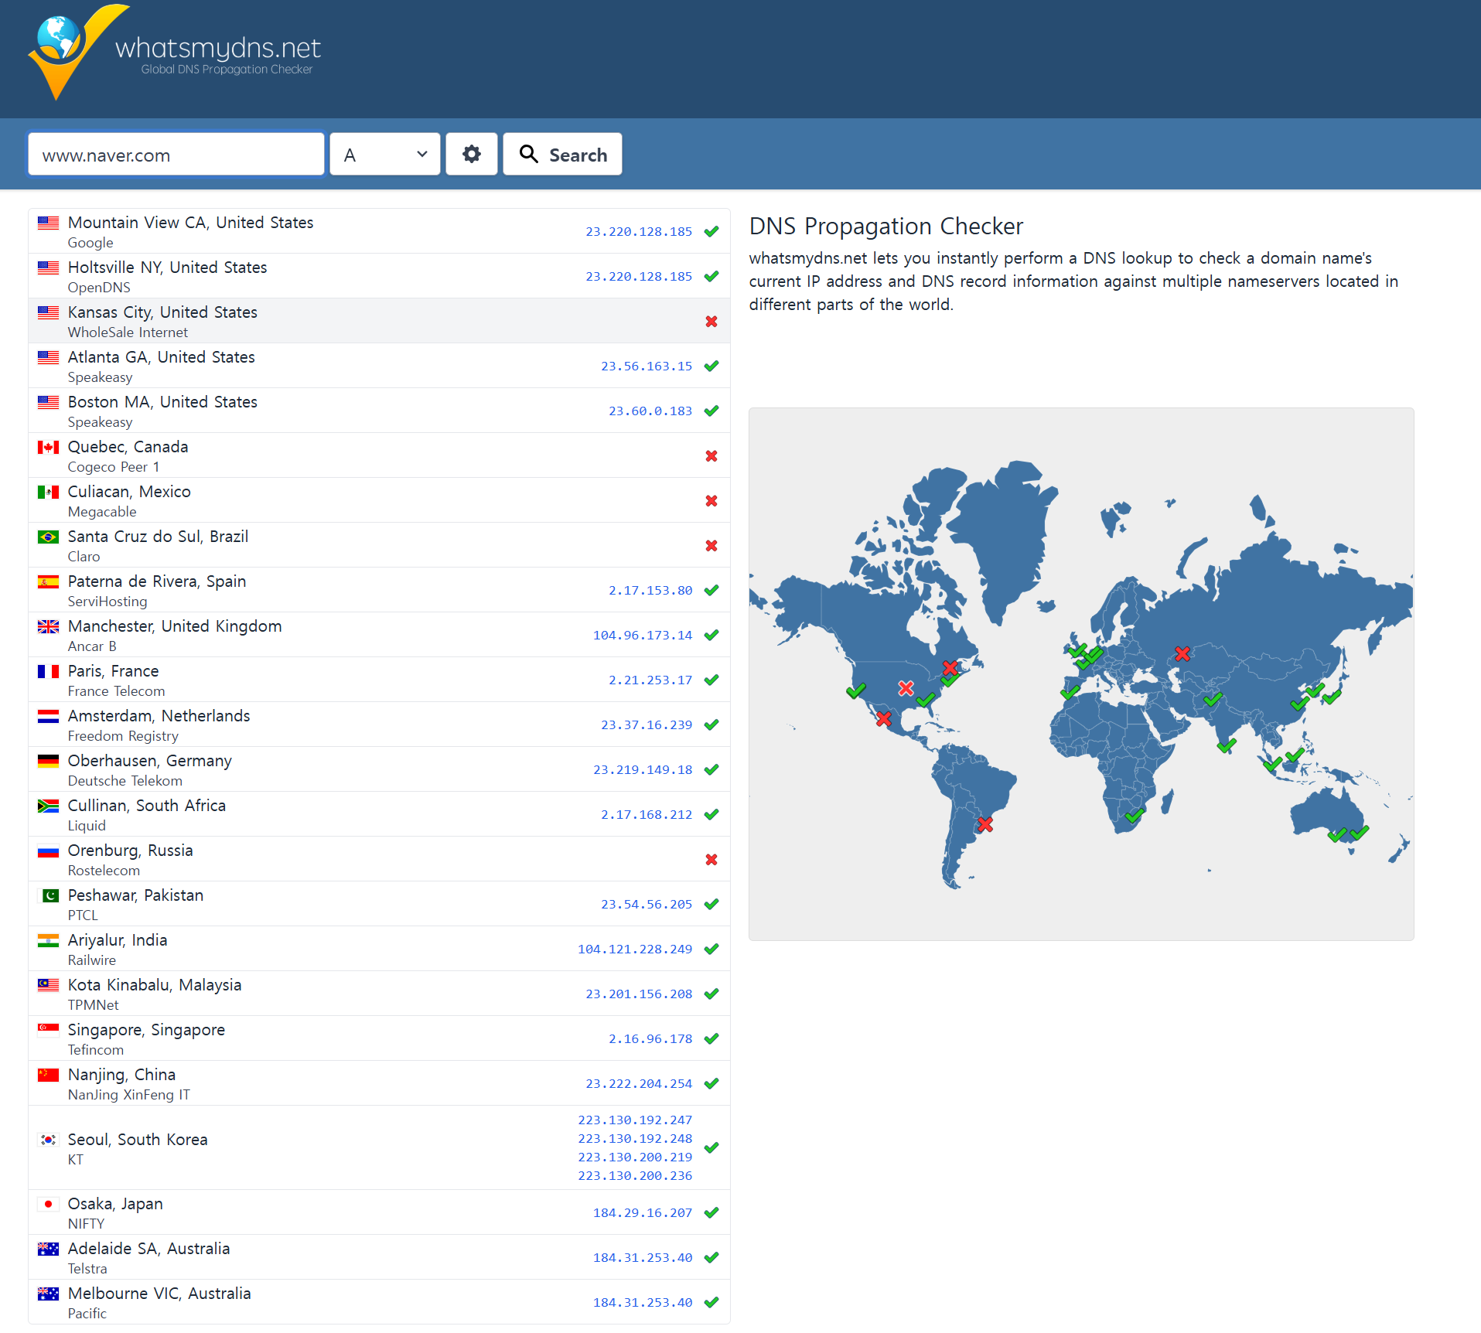Click IP 2.16.96.178 for Singapore

(x=650, y=1038)
